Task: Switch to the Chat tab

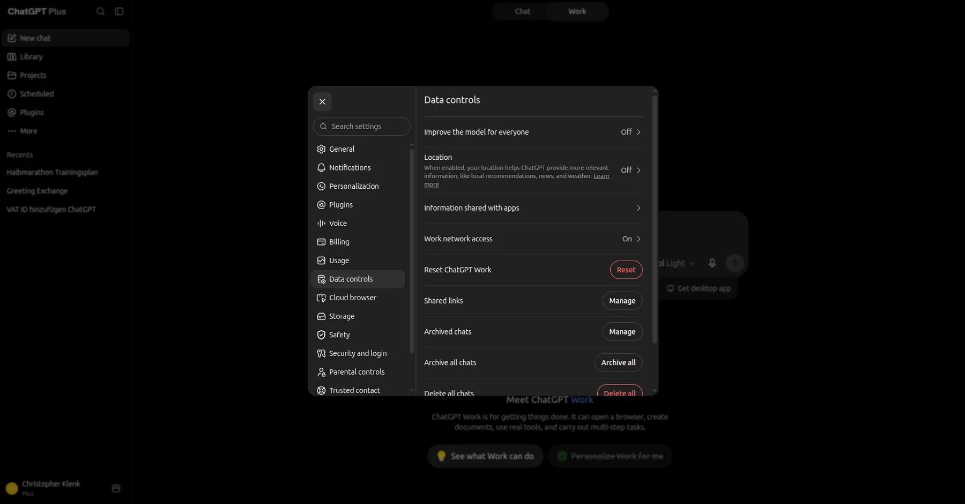Action: click(x=522, y=11)
